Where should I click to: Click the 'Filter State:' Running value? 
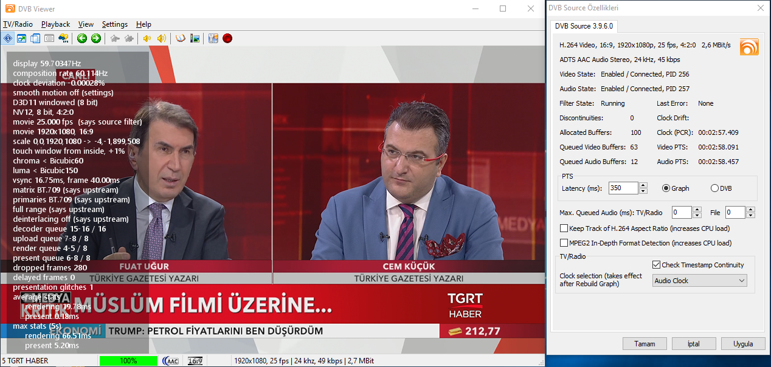click(613, 103)
